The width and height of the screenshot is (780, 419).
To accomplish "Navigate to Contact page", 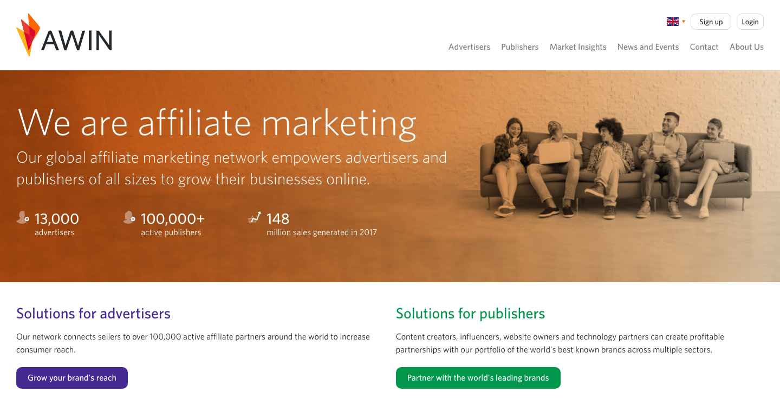I will coord(704,47).
